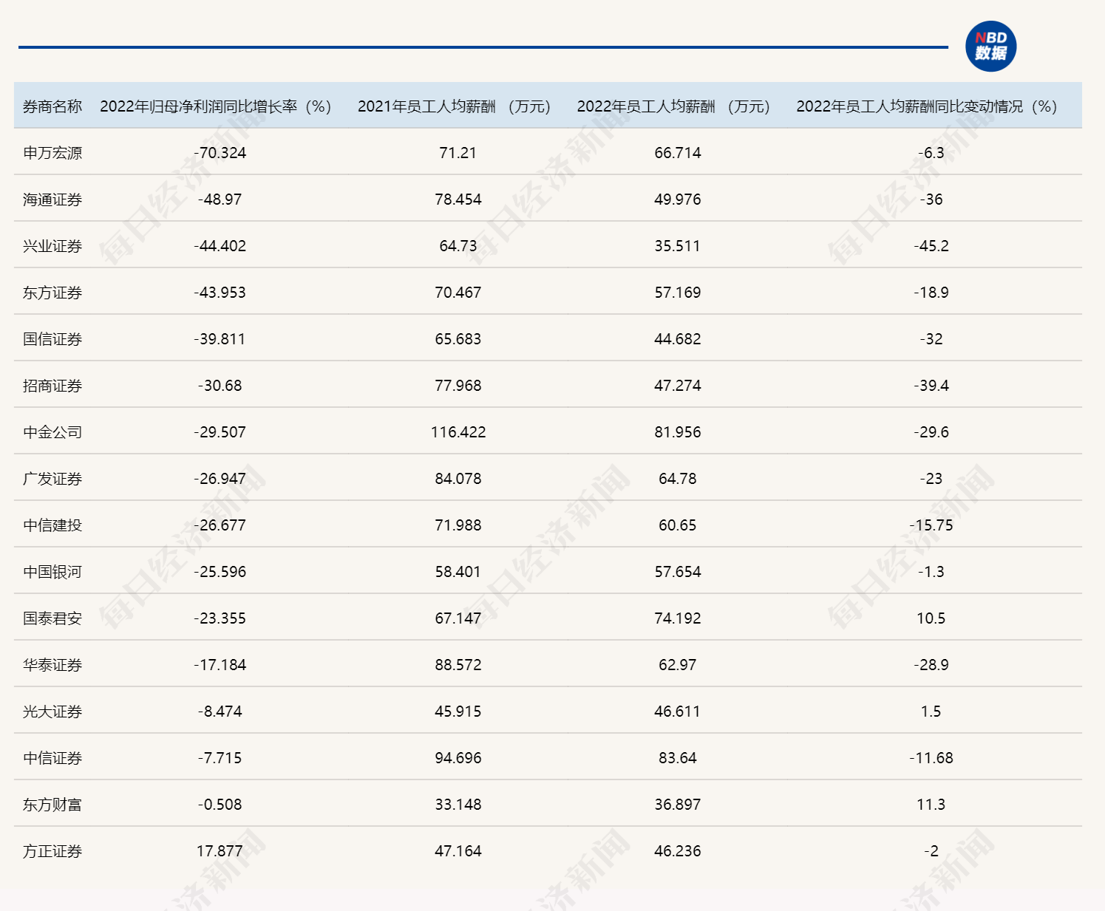The image size is (1105, 911).
Task: Select the 中金公司 row name
Action: 52,432
